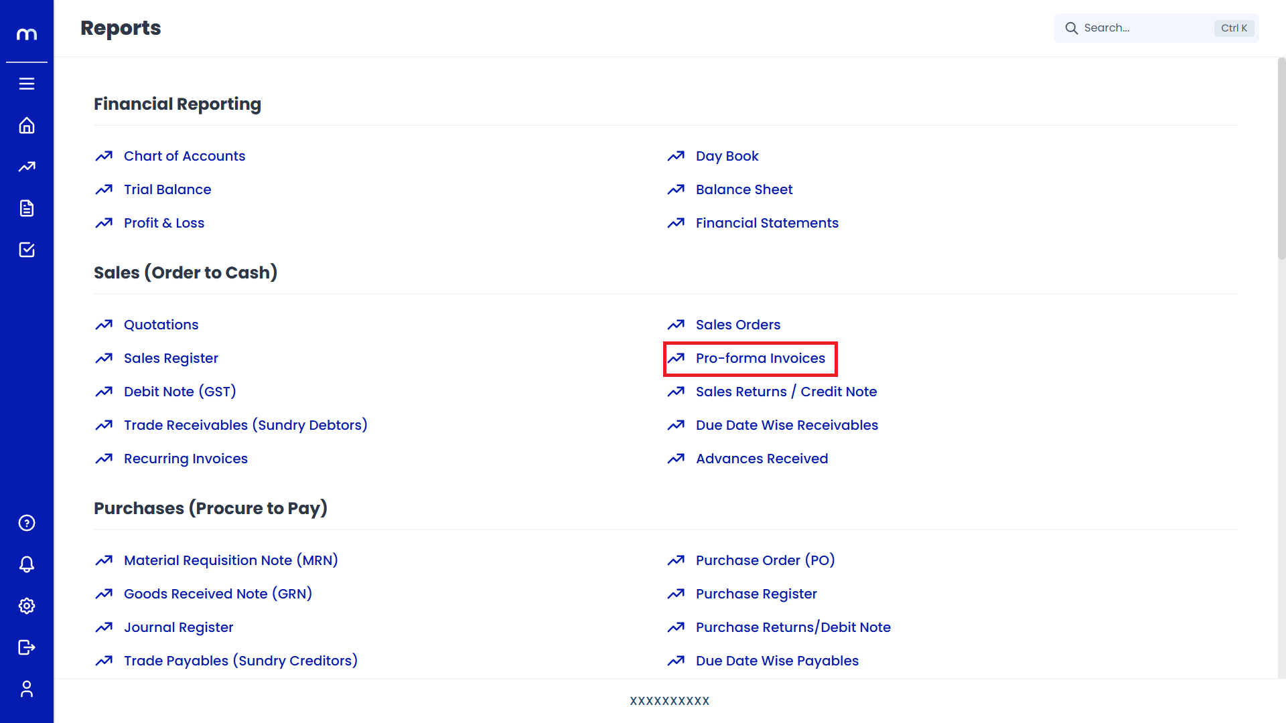Open the Home icon in sidebar
This screenshot has height=723, width=1286.
tap(27, 126)
